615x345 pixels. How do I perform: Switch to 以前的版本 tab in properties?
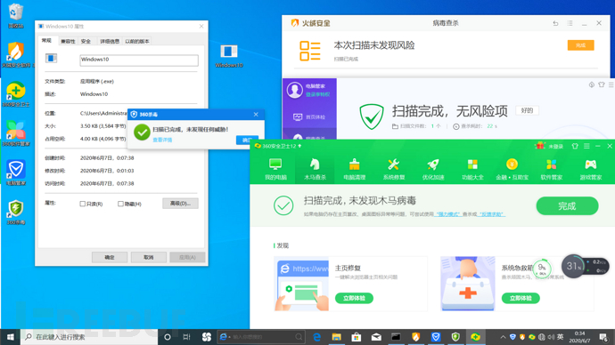(x=137, y=41)
